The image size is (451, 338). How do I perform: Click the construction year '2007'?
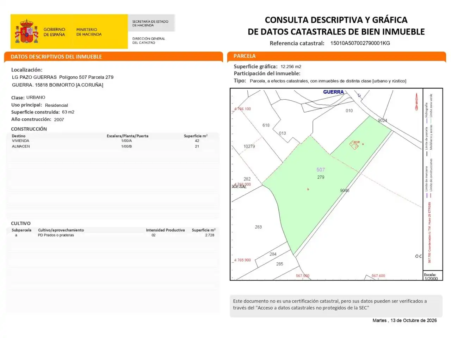tap(59, 120)
